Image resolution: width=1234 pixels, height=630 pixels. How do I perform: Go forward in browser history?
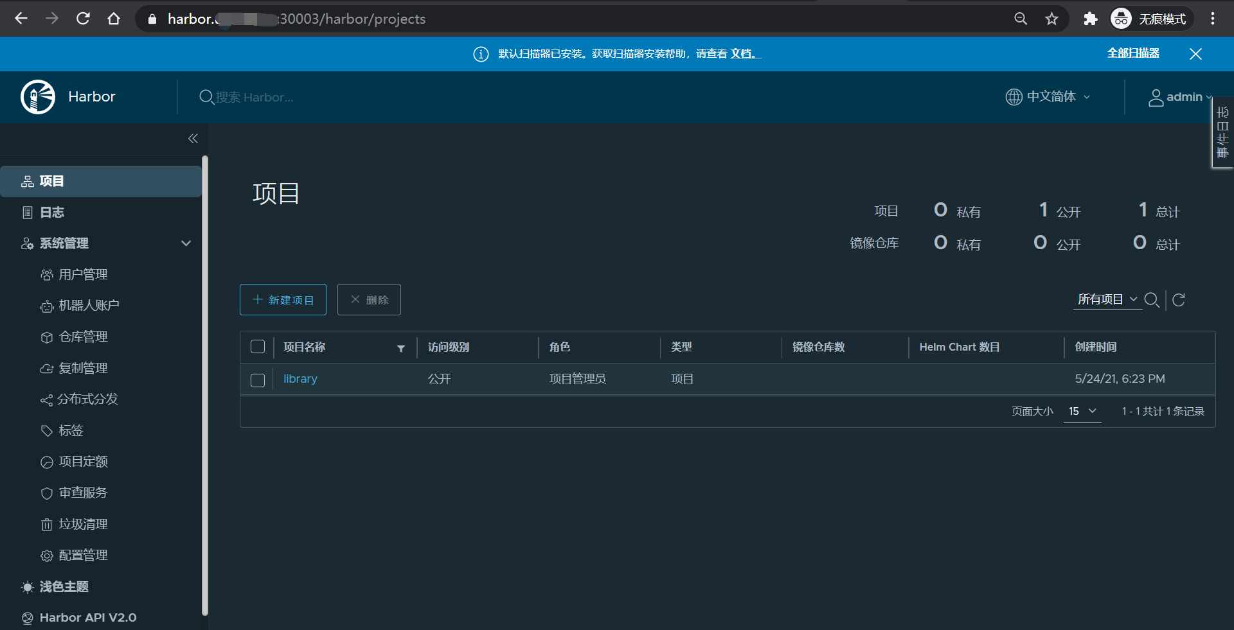pyautogui.click(x=52, y=19)
